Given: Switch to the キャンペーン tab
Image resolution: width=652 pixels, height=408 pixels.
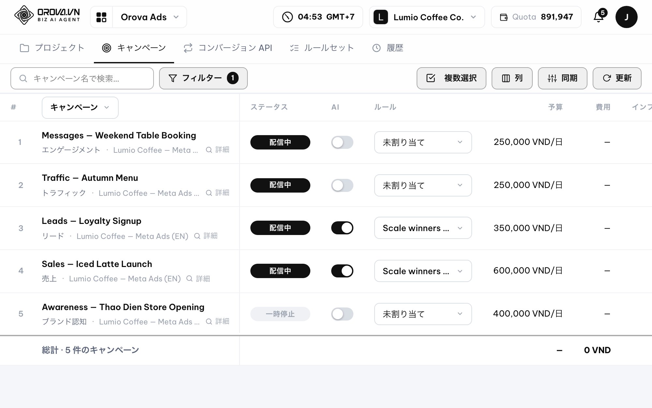Looking at the screenshot, I should point(134,48).
